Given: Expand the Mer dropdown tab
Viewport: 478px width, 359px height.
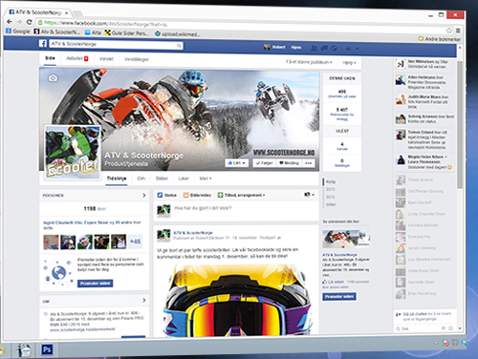Looking at the screenshot, I should [206, 179].
